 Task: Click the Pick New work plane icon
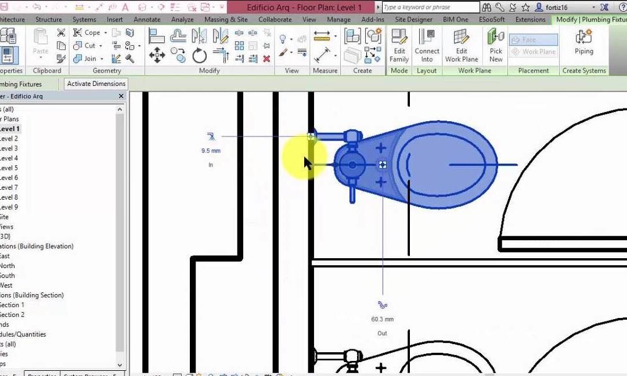tap(496, 46)
